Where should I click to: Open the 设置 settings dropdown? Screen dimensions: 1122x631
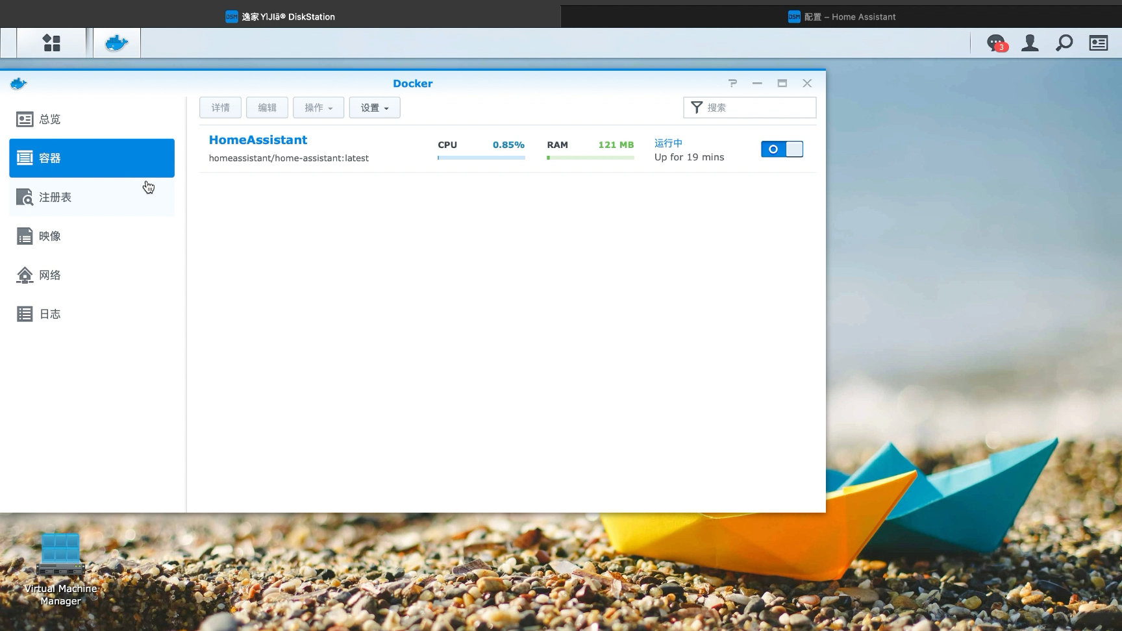pos(375,108)
